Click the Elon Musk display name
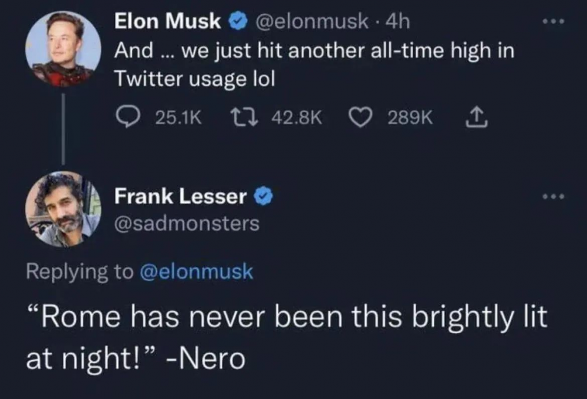The height and width of the screenshot is (399, 587). 168,22
